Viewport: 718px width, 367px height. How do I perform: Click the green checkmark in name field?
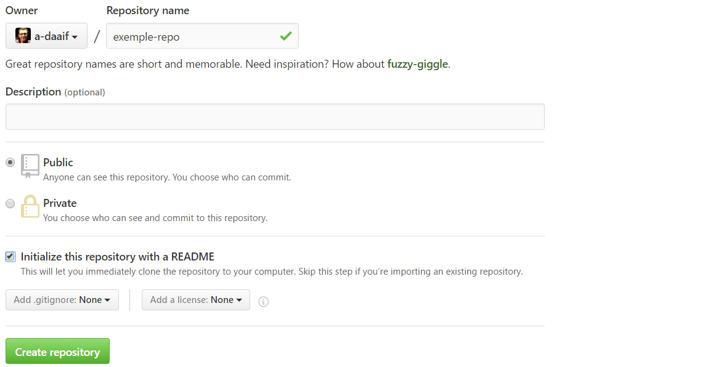click(285, 36)
